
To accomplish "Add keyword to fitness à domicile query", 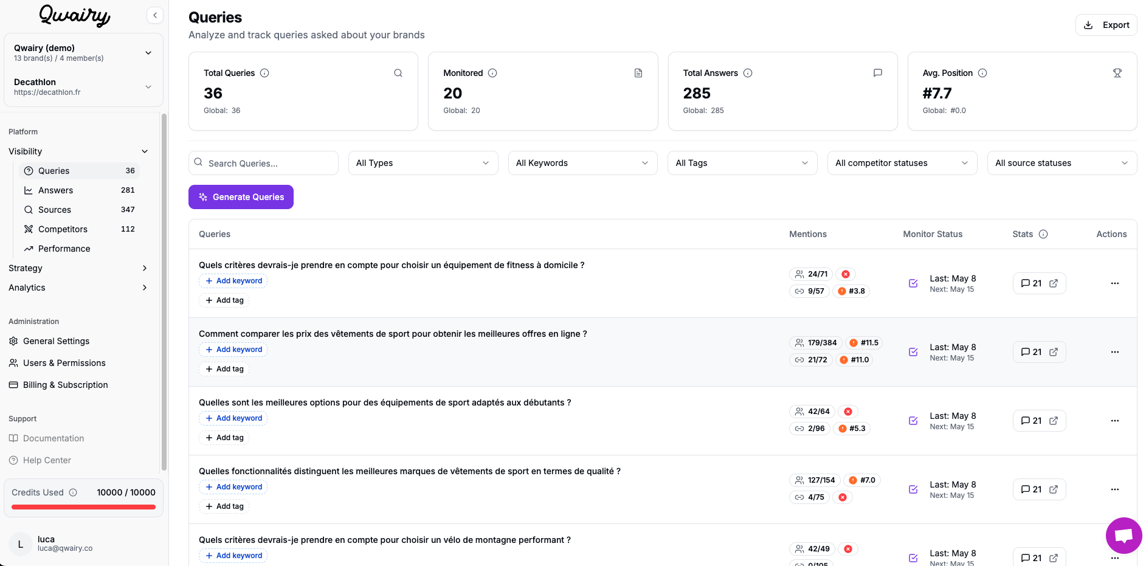I will tap(233, 281).
